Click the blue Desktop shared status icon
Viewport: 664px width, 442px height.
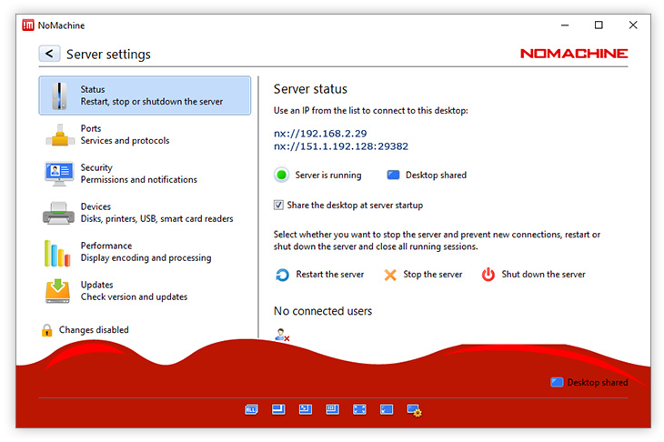(x=393, y=176)
